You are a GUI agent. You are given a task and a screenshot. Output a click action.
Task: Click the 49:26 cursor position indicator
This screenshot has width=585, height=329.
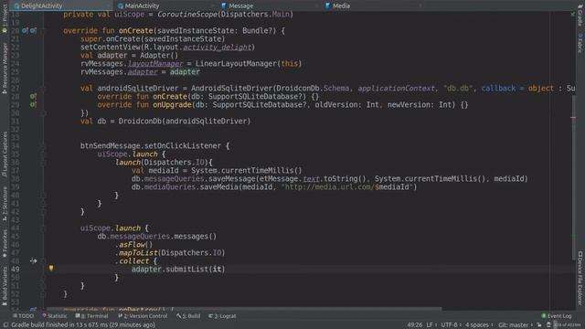coord(415,325)
